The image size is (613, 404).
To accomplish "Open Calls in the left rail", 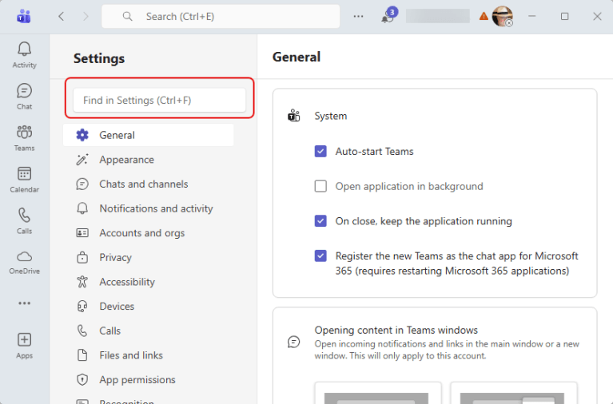I will tap(24, 220).
